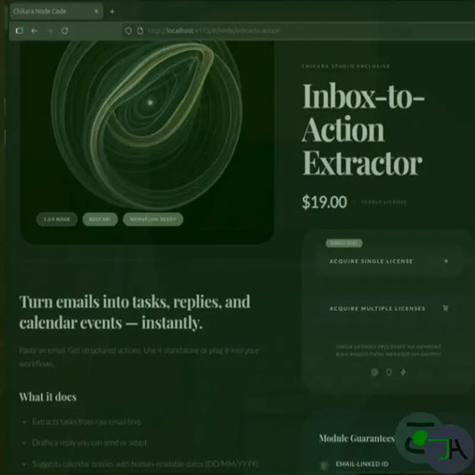Close the Chikara Node Code tab

[96, 12]
